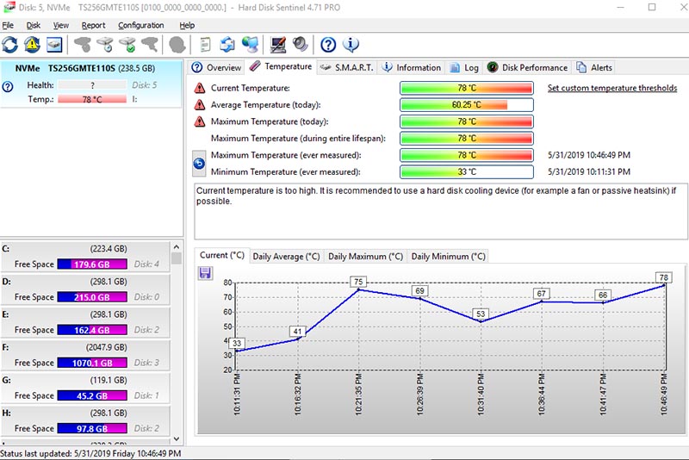Open the Information tab
Screen dimensions: 689x460
412,68
